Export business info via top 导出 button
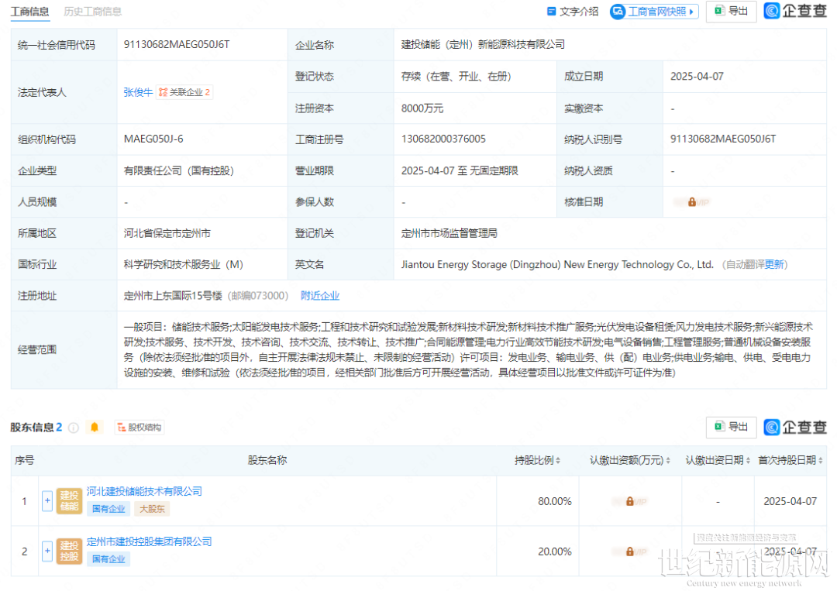This screenshot has height=591, width=837. click(731, 11)
